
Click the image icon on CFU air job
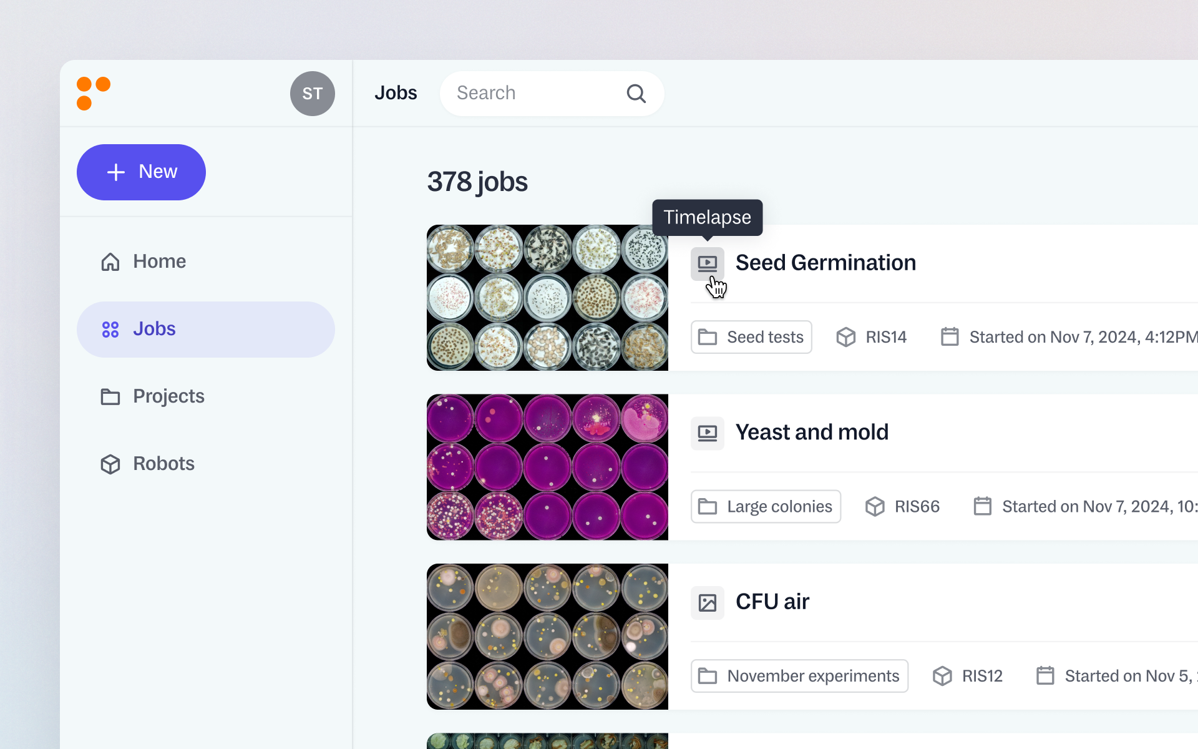point(707,602)
